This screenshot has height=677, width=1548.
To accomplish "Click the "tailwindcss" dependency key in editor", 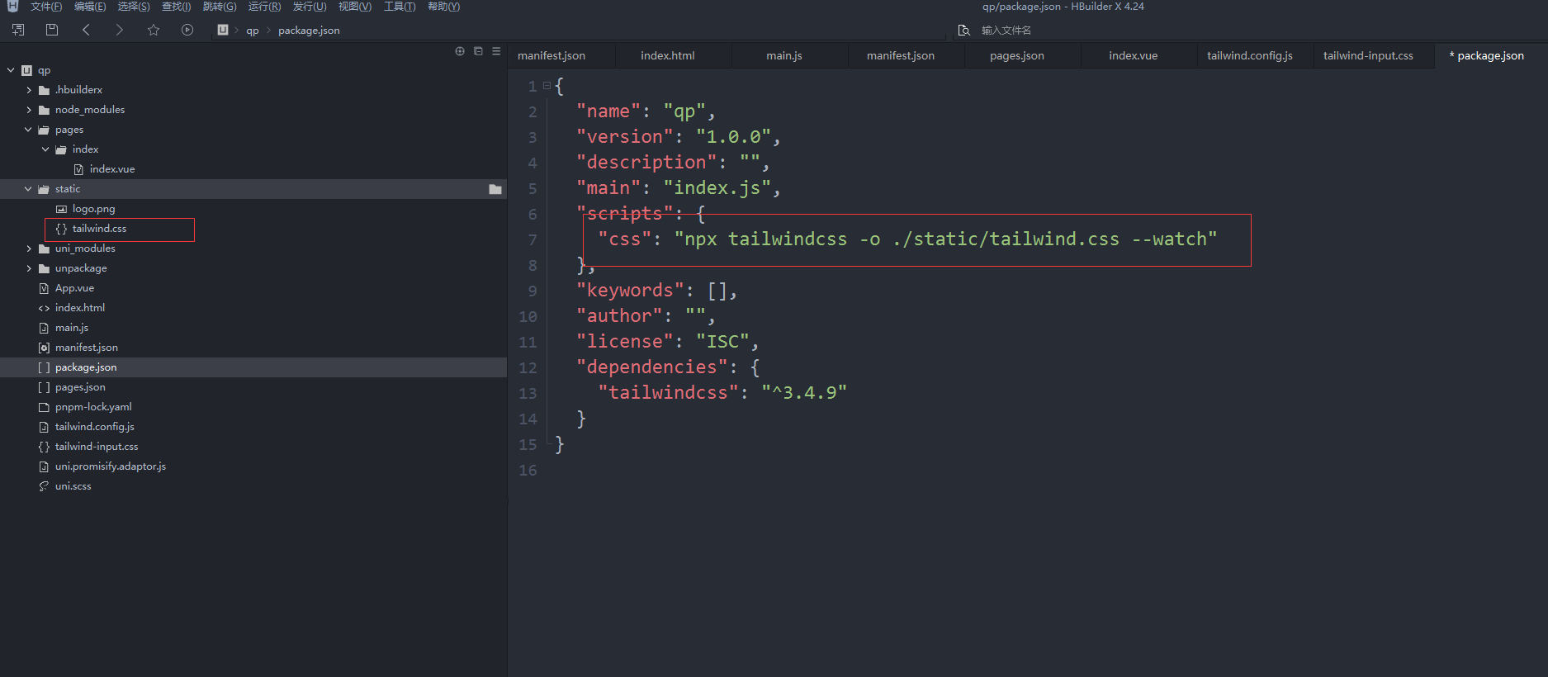I will [668, 392].
